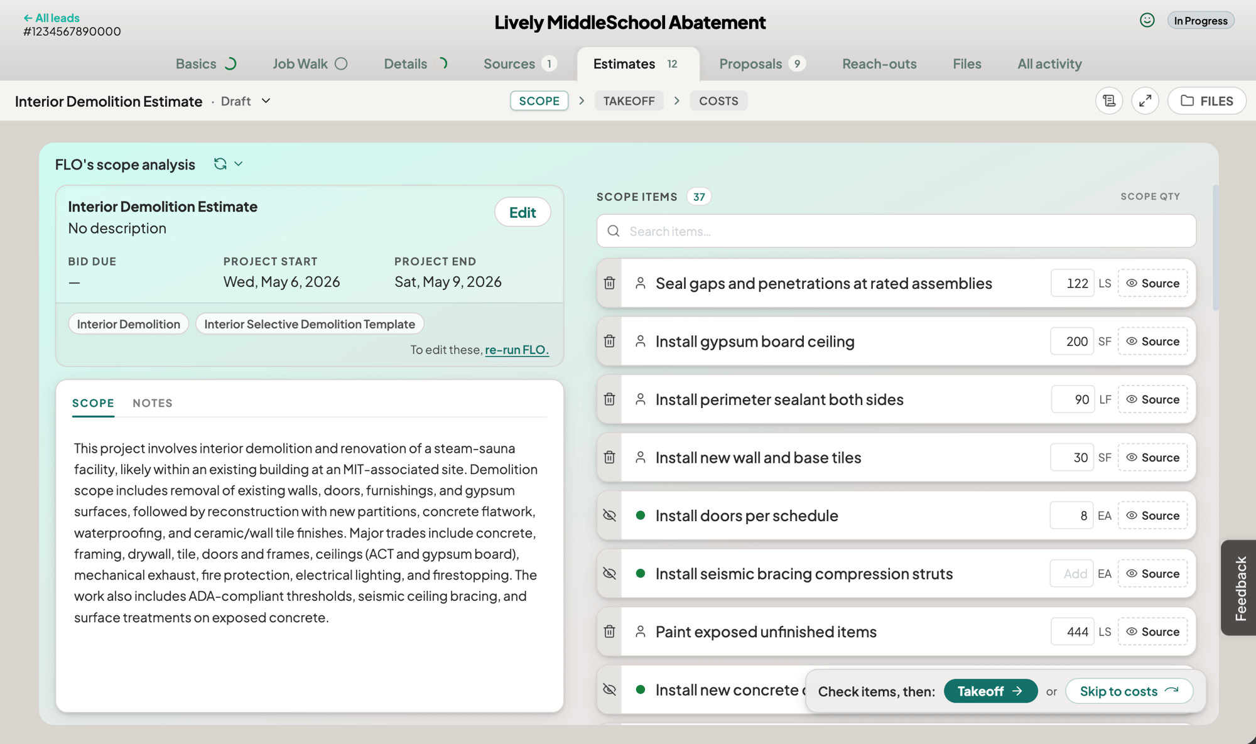The height and width of the screenshot is (744, 1256).
Task: Switch to the Basics tab
Action: (x=205, y=63)
